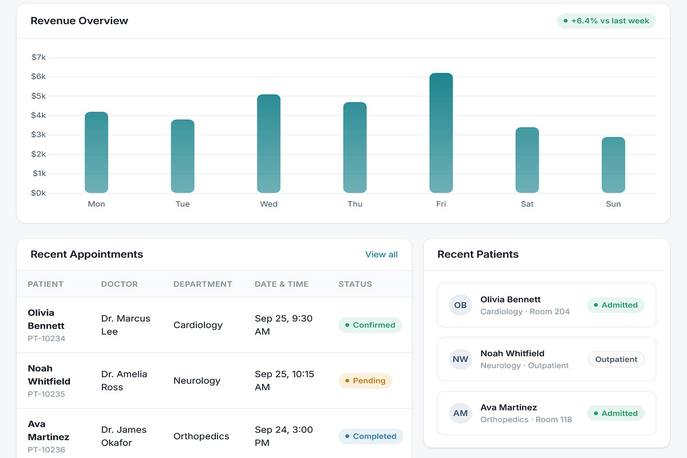Viewport: 687px width, 458px height.
Task: Click Dr. Marcus Lee cell
Action: point(126,325)
